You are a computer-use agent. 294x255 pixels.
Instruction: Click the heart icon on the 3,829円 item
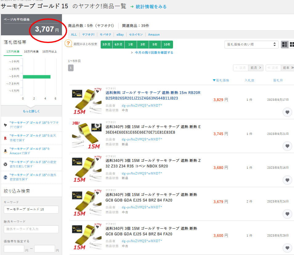[x=287, y=112]
